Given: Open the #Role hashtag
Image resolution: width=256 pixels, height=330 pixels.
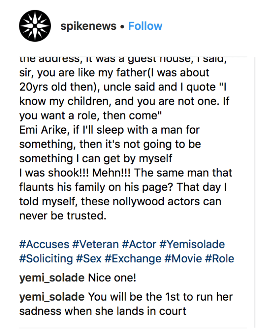Looking at the screenshot, I should 220,258.
